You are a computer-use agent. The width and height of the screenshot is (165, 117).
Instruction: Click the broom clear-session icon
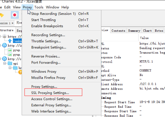tap(2, 15)
